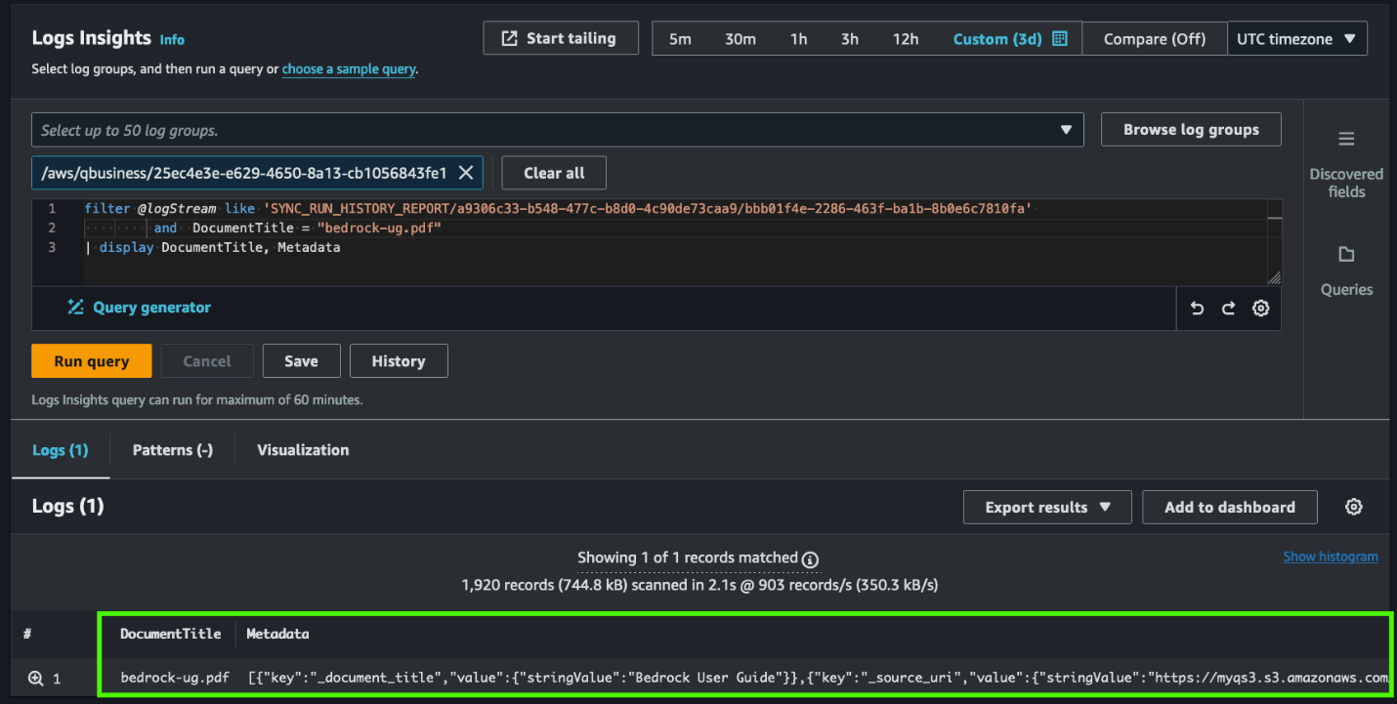
Task: Click the redo arrow icon in query editor
Action: 1228,309
